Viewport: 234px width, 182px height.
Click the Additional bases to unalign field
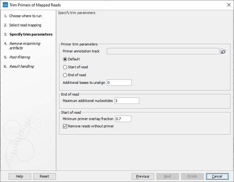(119, 83)
